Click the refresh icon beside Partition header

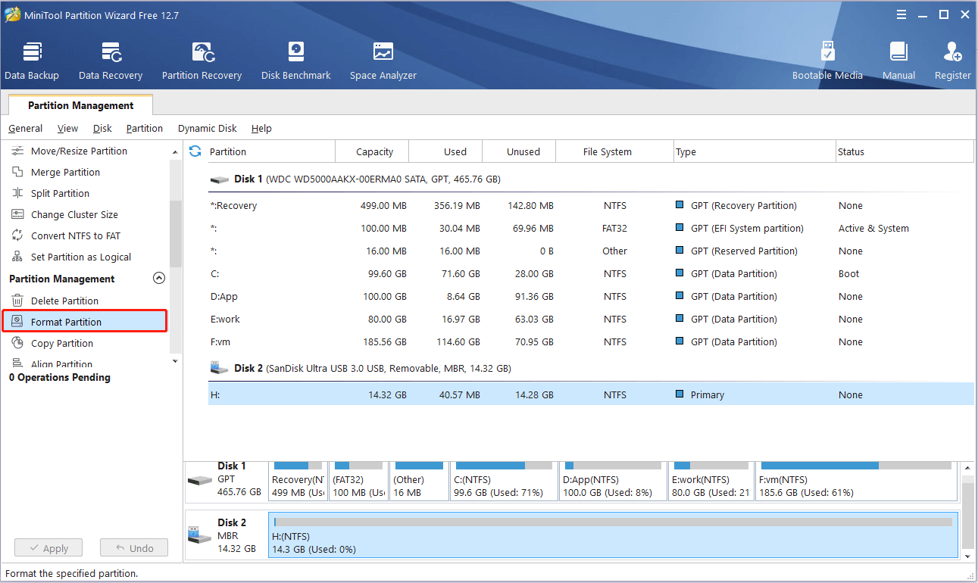point(195,151)
